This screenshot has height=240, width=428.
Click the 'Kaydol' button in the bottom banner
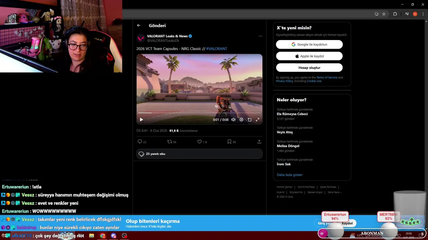click(x=347, y=223)
